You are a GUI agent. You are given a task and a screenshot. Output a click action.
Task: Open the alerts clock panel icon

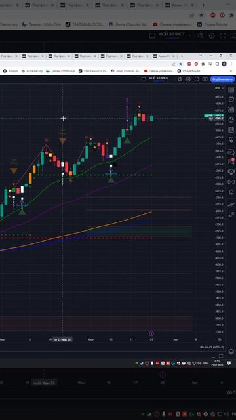click(231, 99)
